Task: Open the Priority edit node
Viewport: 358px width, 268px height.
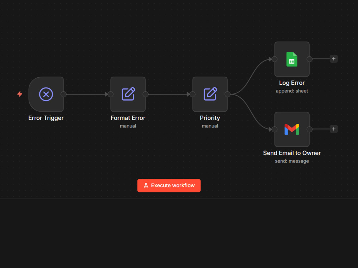Action: click(x=210, y=94)
